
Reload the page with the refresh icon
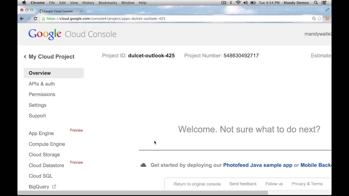35,19
